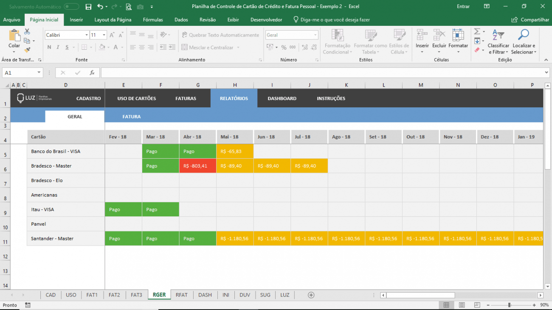Open Classificar e Filtrar
Viewport: 552px width, 310px height.
tap(498, 42)
